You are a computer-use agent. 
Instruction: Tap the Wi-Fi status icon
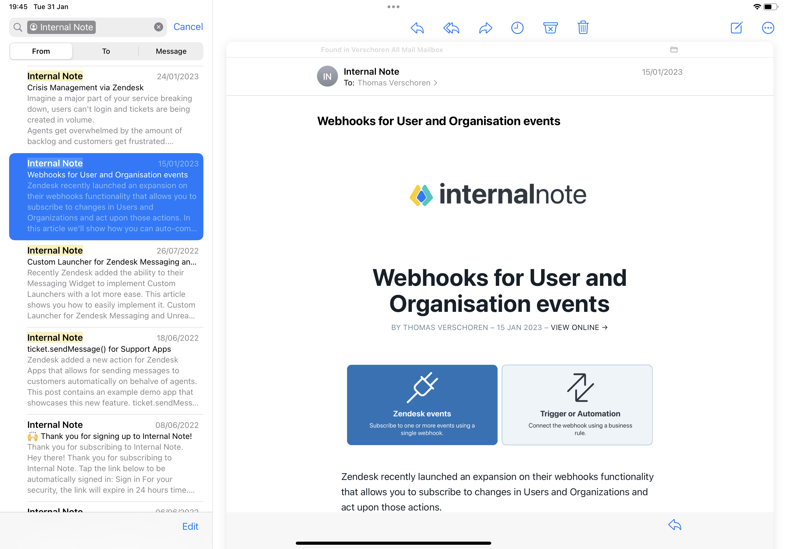[x=757, y=7]
